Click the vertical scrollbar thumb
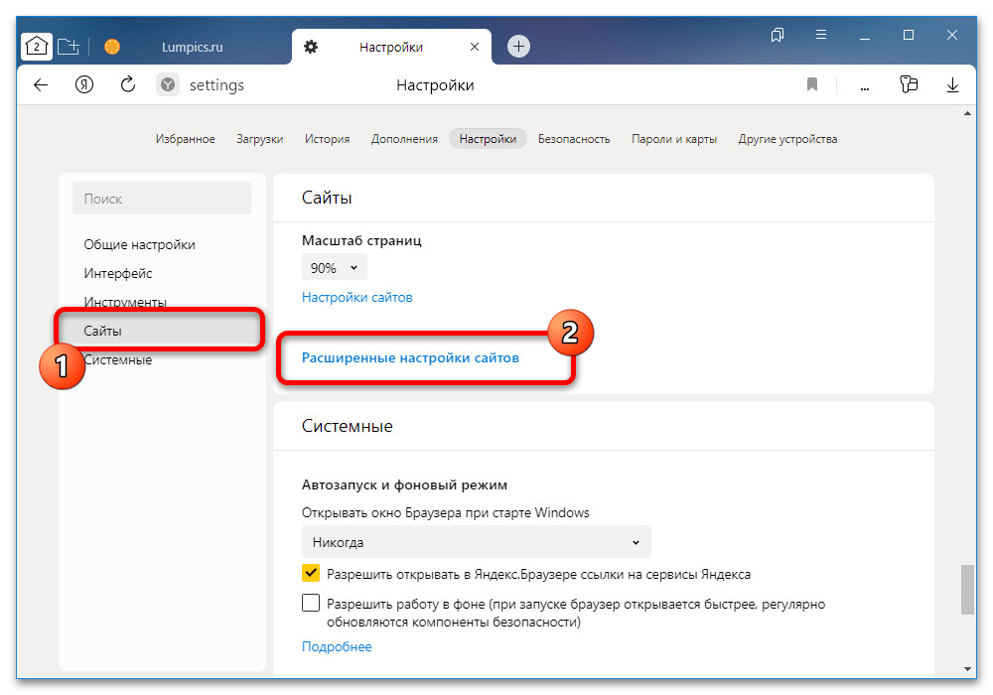 click(967, 590)
